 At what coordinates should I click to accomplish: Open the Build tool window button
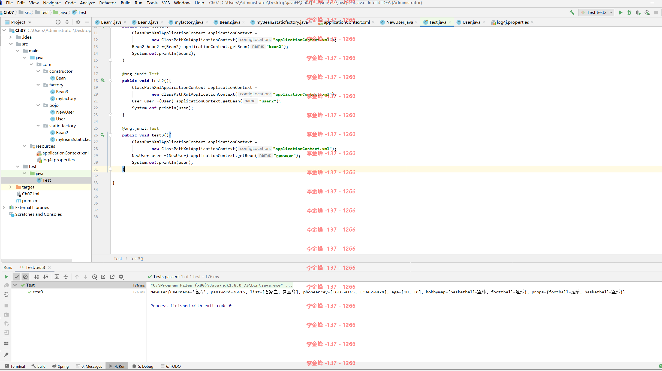[38, 366]
